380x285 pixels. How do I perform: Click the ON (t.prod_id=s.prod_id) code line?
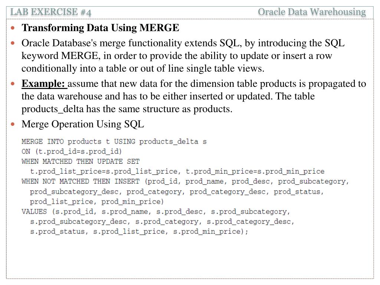coord(72,151)
